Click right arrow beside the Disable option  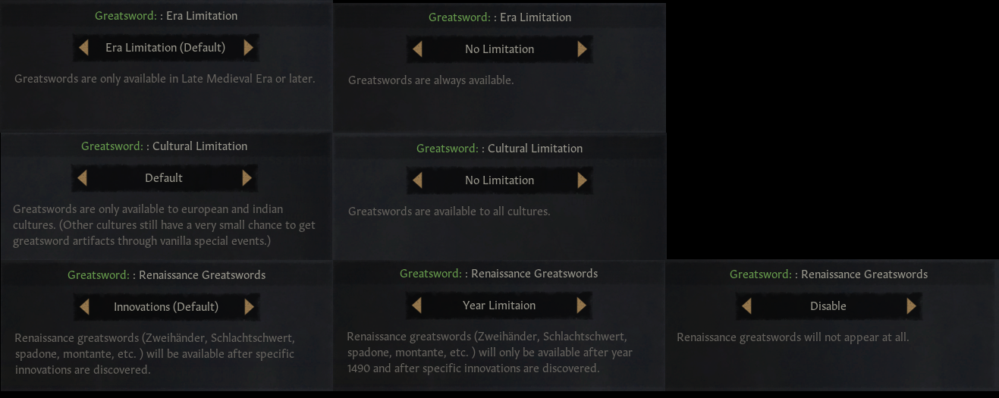click(911, 306)
